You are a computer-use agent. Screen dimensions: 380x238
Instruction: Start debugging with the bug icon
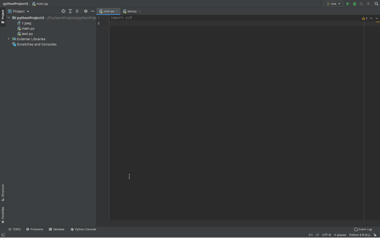[354, 4]
